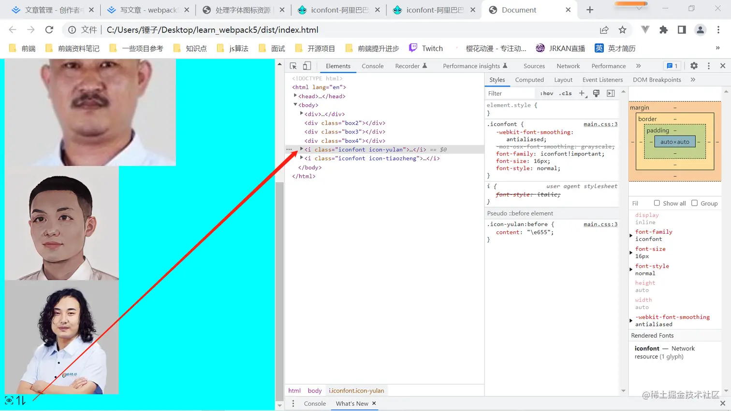View site information icon before the file URL
This screenshot has width=731, height=411.
point(72,30)
